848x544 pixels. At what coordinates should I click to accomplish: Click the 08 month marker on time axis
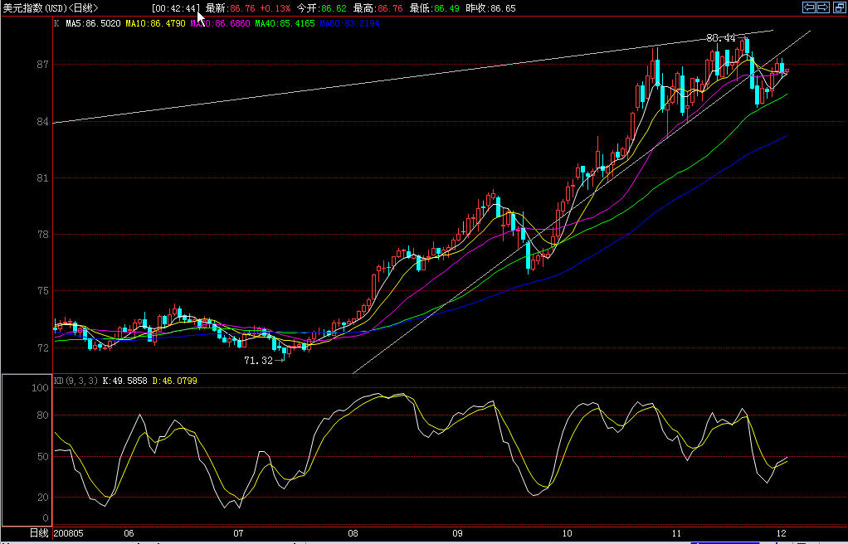coord(353,532)
